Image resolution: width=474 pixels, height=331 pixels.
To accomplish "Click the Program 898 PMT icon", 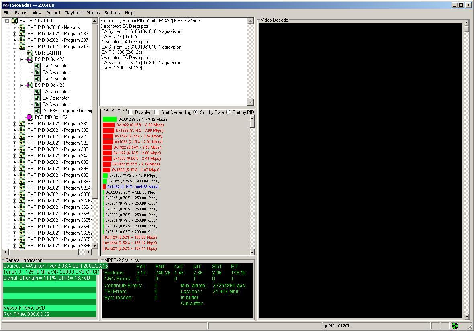I will point(22,169).
